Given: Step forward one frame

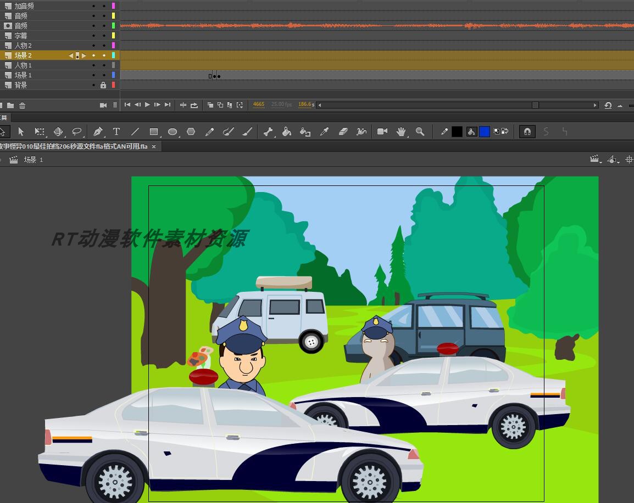Looking at the screenshot, I should pyautogui.click(x=157, y=105).
